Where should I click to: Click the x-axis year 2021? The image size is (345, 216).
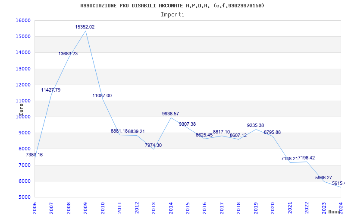click(290, 208)
